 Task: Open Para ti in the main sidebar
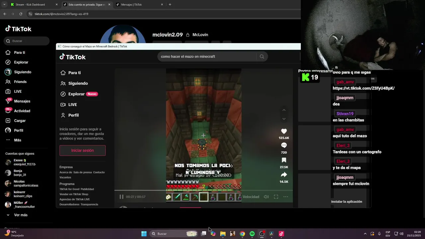15,52
